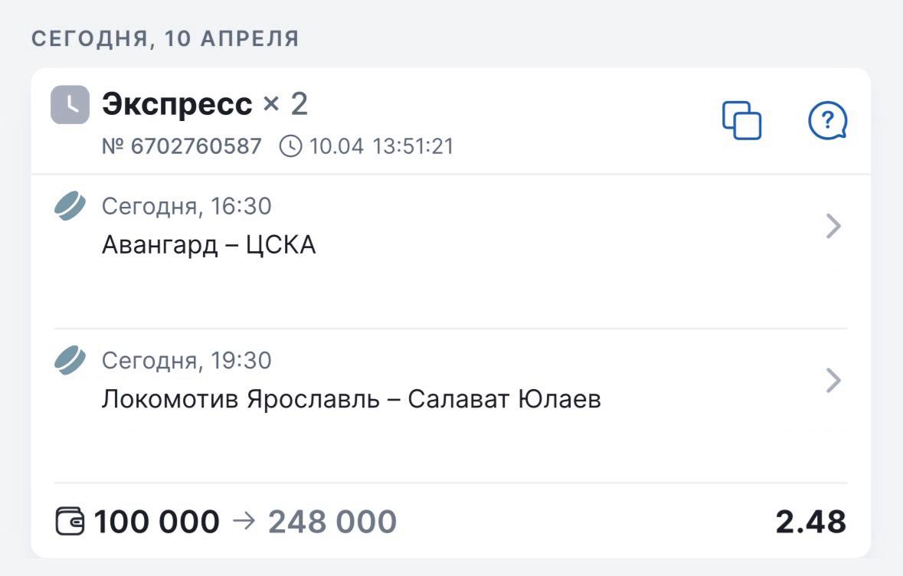Click Сегодня, 16:30 match time
The width and height of the screenshot is (903, 576).
tap(186, 206)
